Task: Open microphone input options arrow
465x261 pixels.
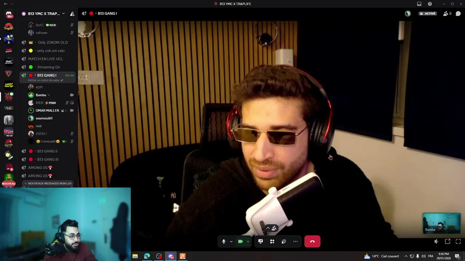Action: pyautogui.click(x=231, y=241)
